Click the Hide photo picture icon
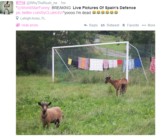The width and height of the screenshot is (156, 140). pos(18,25)
